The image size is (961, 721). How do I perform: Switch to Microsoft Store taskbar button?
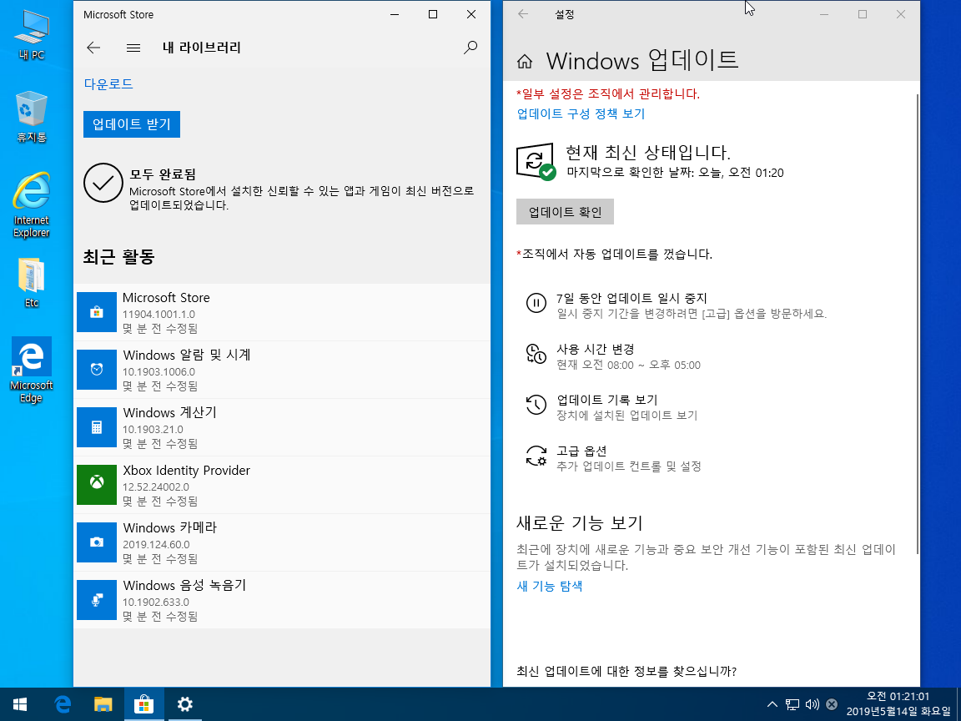[144, 704]
